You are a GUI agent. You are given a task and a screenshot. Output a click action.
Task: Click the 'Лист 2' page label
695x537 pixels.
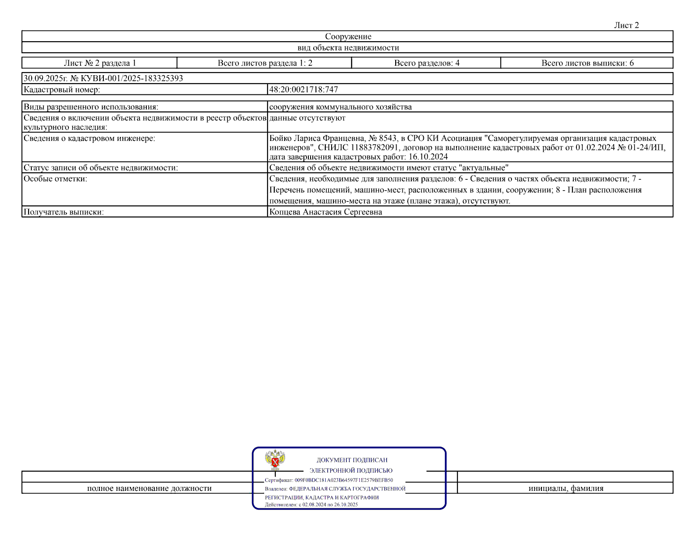pyautogui.click(x=626, y=26)
